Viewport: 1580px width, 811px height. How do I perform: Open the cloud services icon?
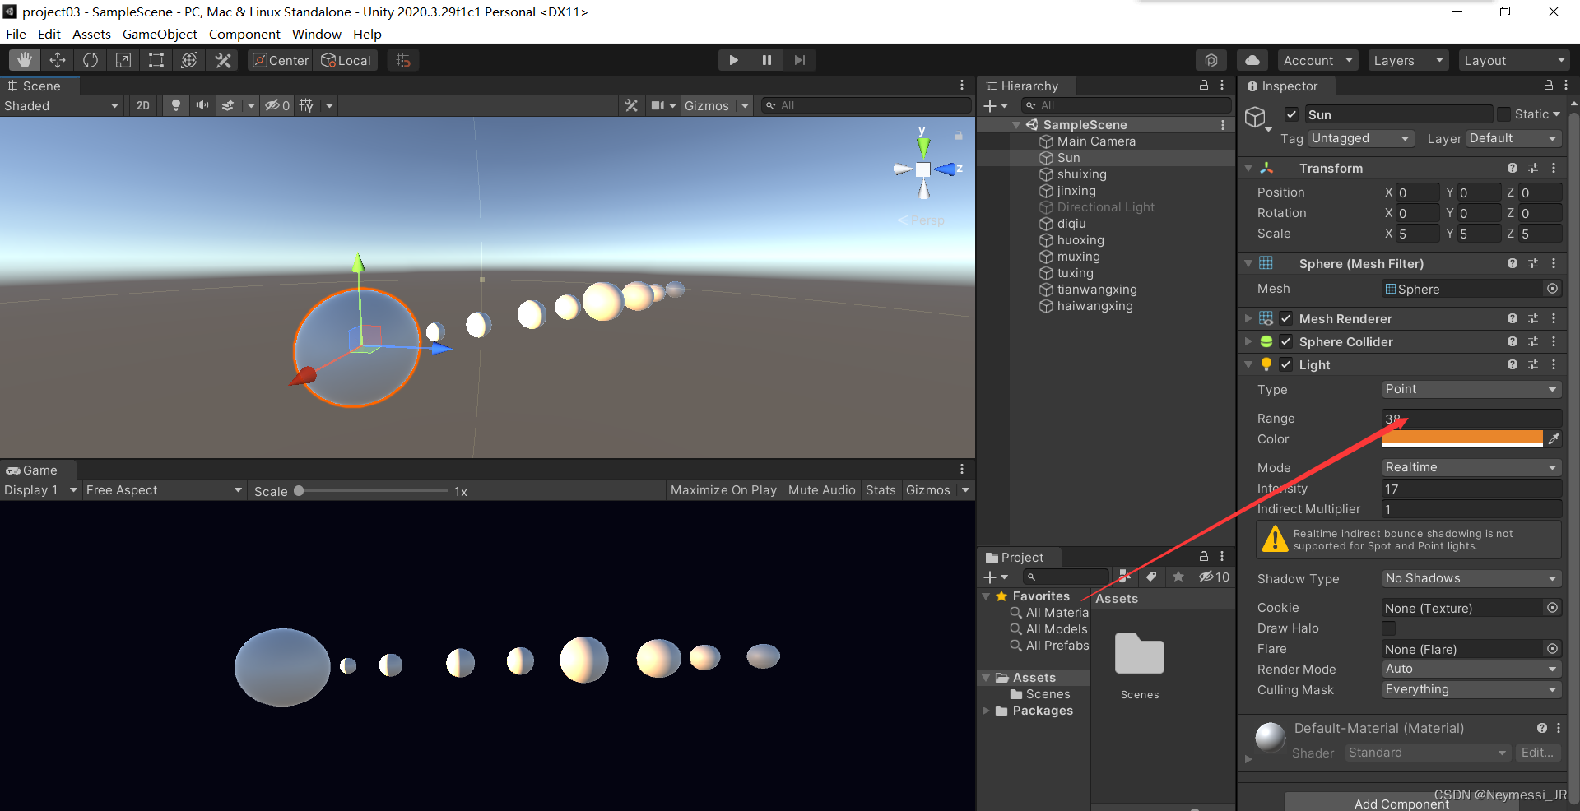click(x=1252, y=60)
